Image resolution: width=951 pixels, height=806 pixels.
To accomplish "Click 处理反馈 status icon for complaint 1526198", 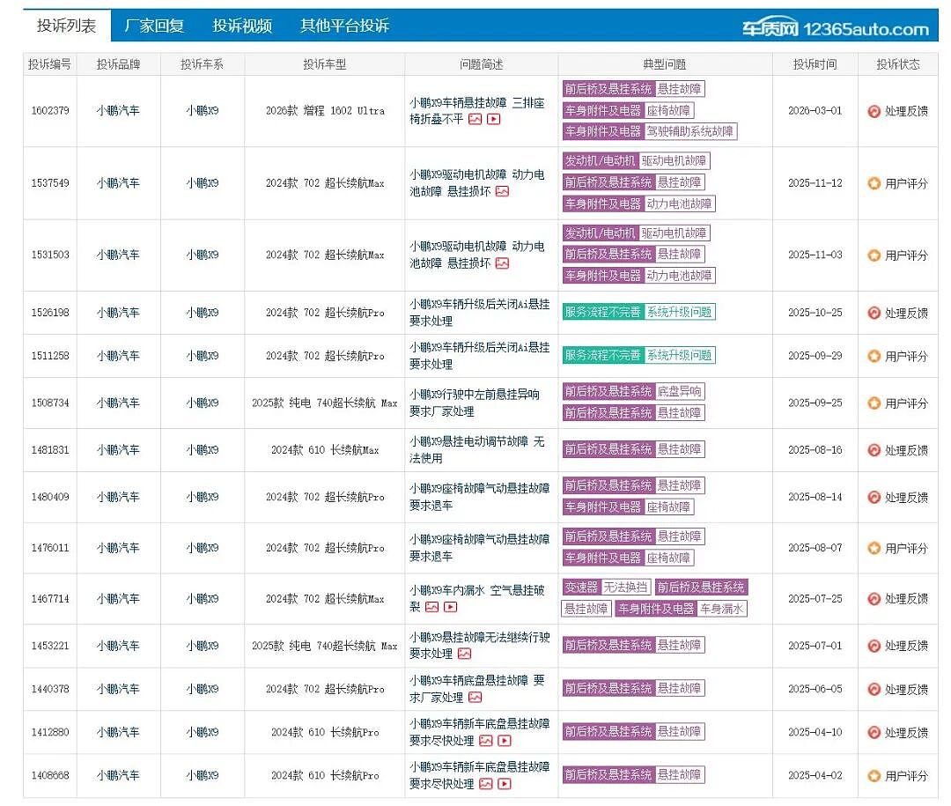I will (874, 314).
